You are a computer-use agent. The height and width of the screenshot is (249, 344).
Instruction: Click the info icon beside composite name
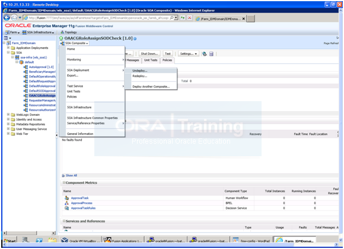tap(135, 38)
